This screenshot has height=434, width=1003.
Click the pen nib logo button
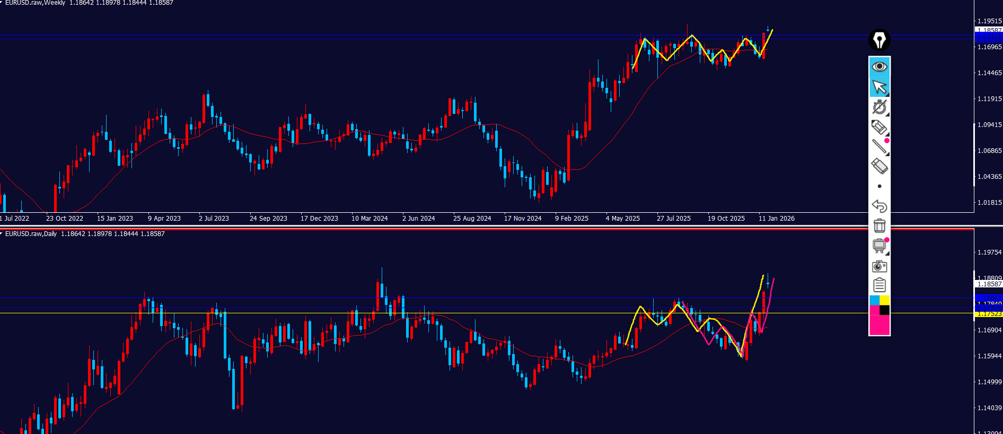point(879,40)
